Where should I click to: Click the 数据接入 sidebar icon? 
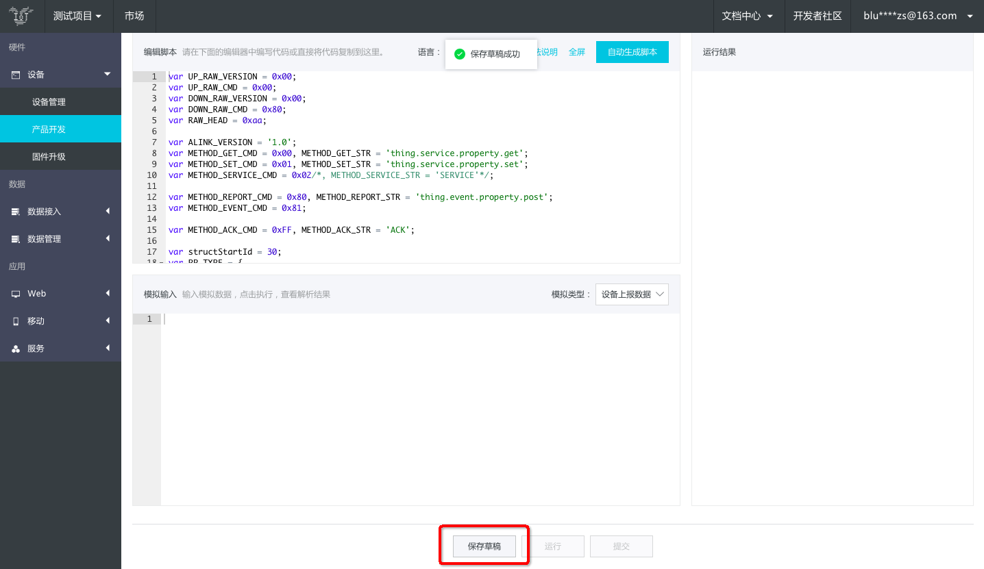tap(16, 212)
